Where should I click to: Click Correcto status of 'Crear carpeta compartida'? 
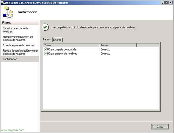pos(105,49)
